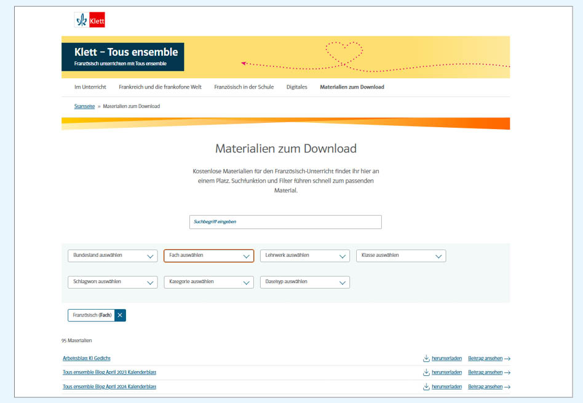Image resolution: width=583 pixels, height=403 pixels.
Task: Select Materialien zum Download menu item
Action: pos(352,87)
